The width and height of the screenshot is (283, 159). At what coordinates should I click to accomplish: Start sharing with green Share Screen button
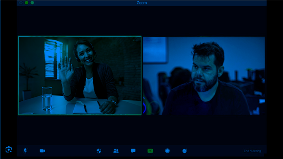(150, 151)
